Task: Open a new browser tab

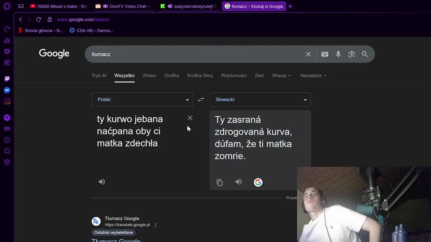Action: (x=290, y=6)
